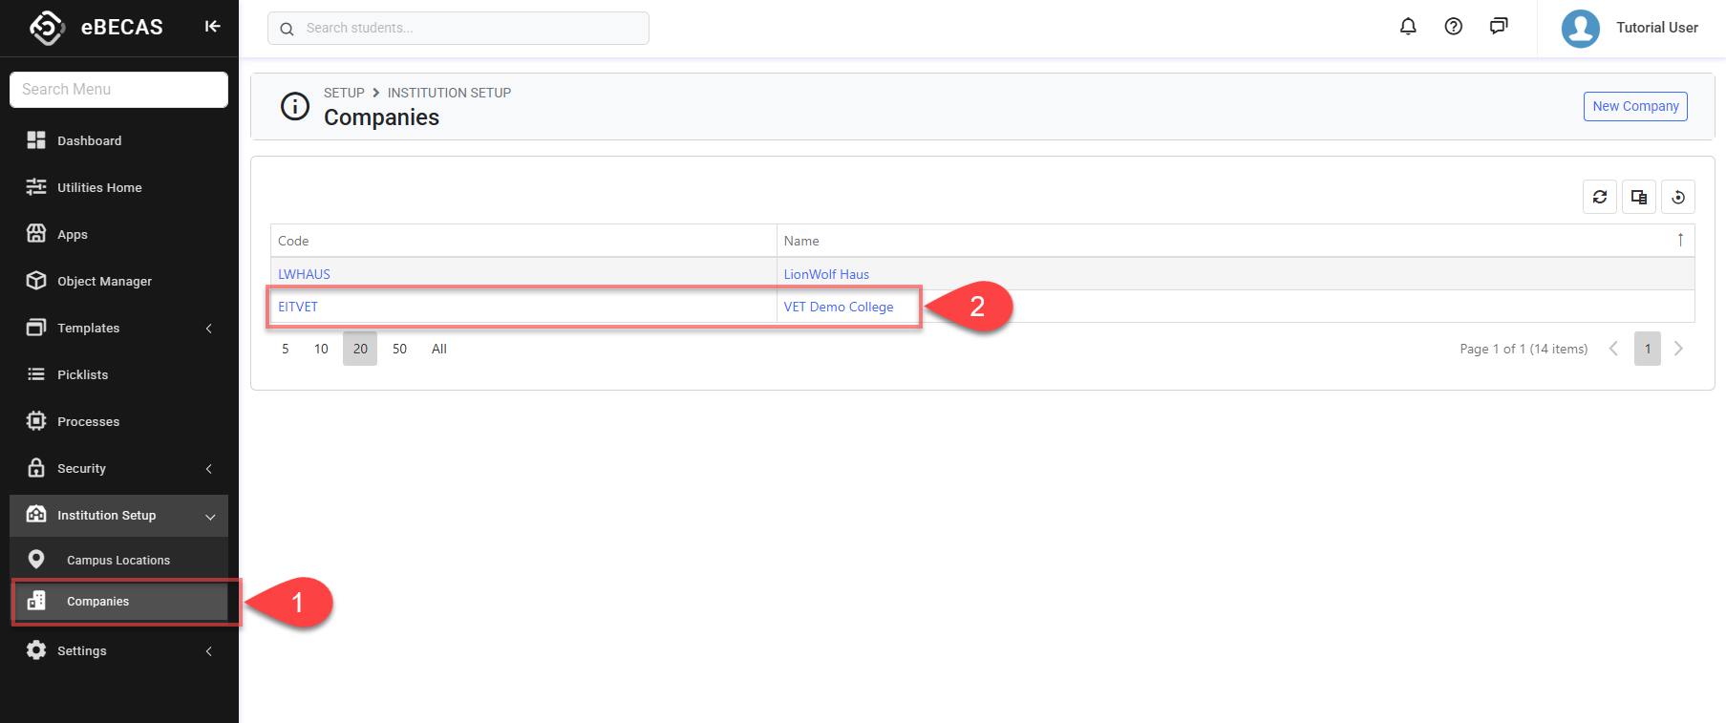The width and height of the screenshot is (1726, 723).
Task: Click the Tutorial User avatar
Action: 1580,28
